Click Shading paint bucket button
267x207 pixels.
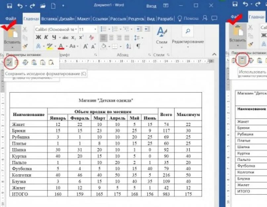point(103,46)
